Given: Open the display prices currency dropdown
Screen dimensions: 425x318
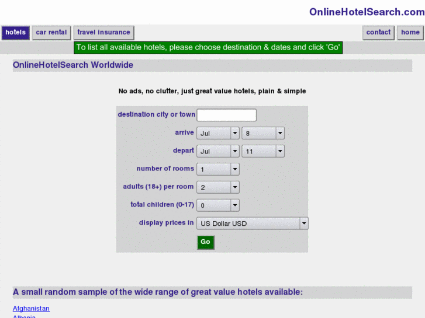Looking at the screenshot, I should (253, 223).
